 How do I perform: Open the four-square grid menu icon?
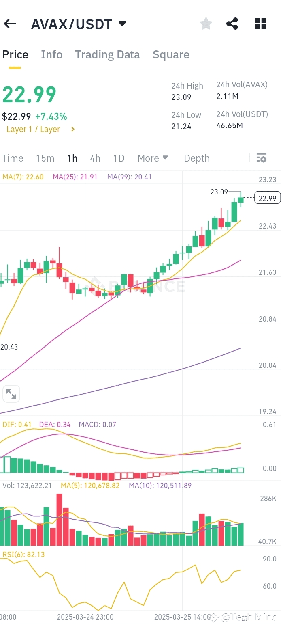point(261,24)
